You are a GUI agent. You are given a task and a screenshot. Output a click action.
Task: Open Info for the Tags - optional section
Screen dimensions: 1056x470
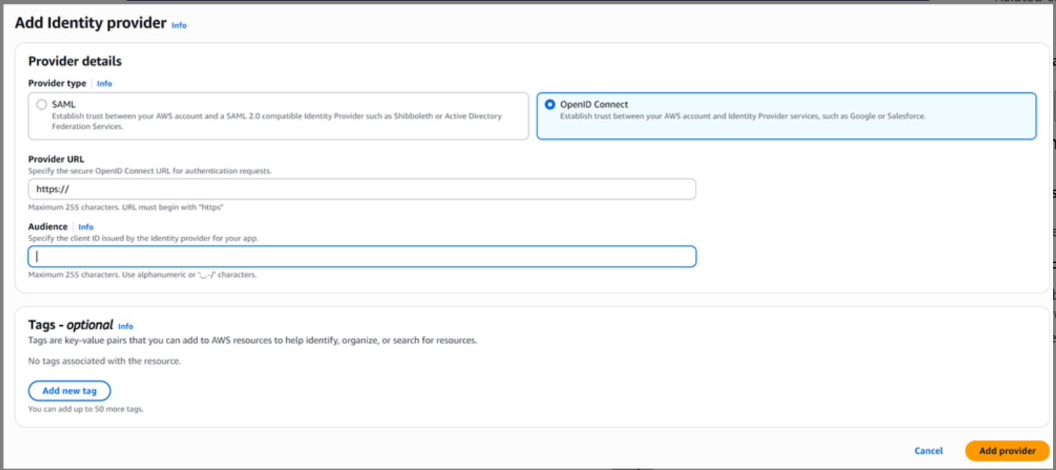click(x=125, y=326)
